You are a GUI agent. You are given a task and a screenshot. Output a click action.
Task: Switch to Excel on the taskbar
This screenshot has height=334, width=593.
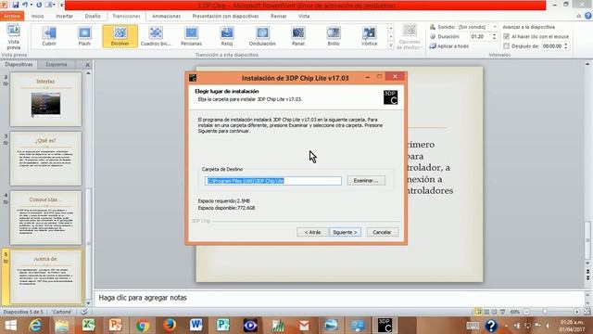pos(89,326)
